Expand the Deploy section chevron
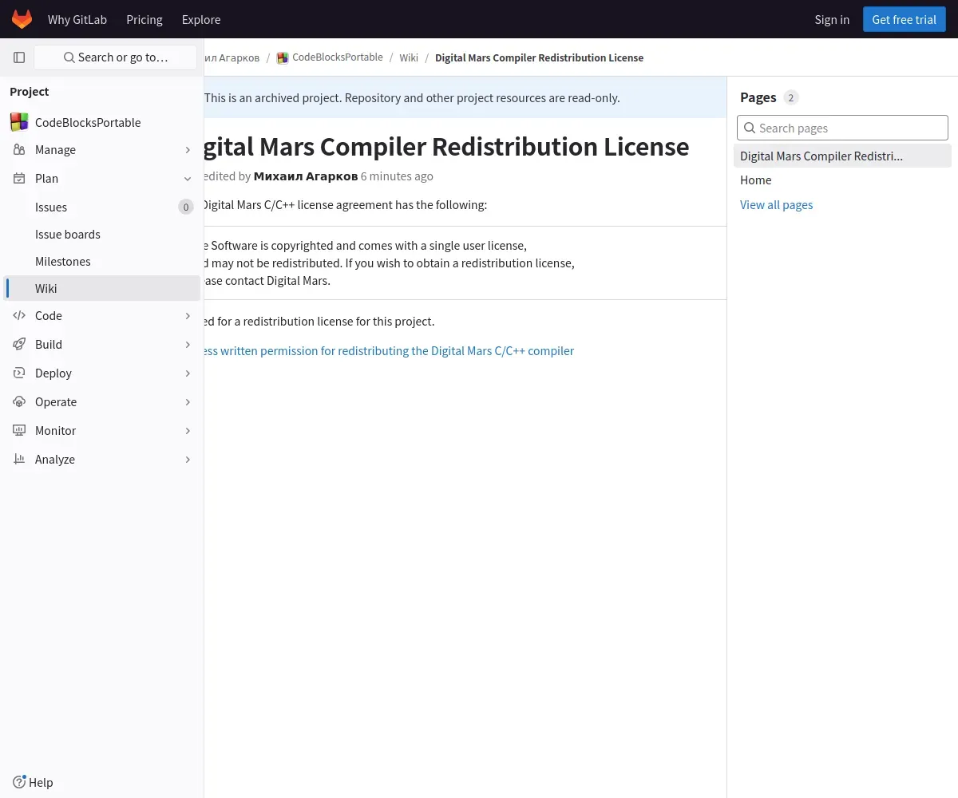 click(188, 373)
